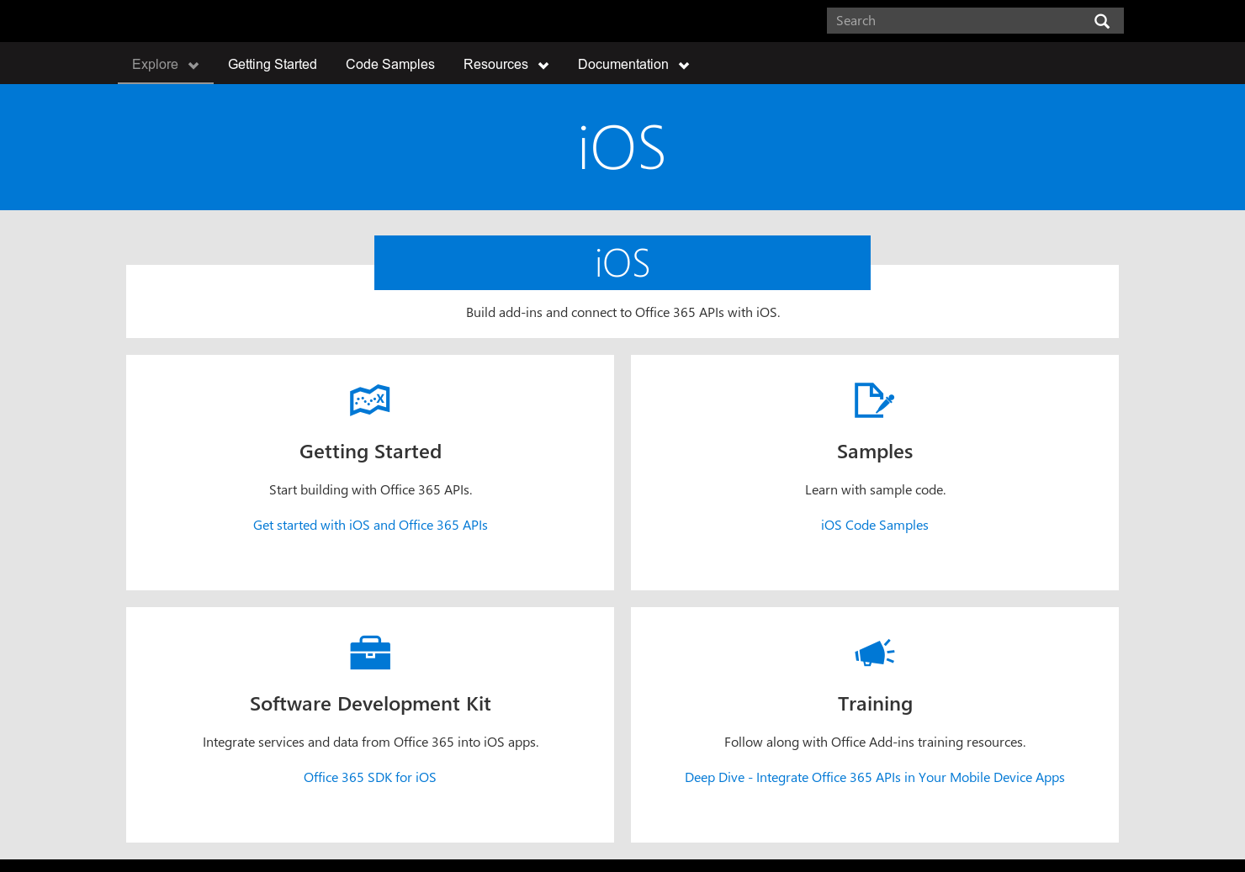Open the 'Office 365 SDK for iOS' link
Viewport: 1245px width, 872px height.
point(369,777)
